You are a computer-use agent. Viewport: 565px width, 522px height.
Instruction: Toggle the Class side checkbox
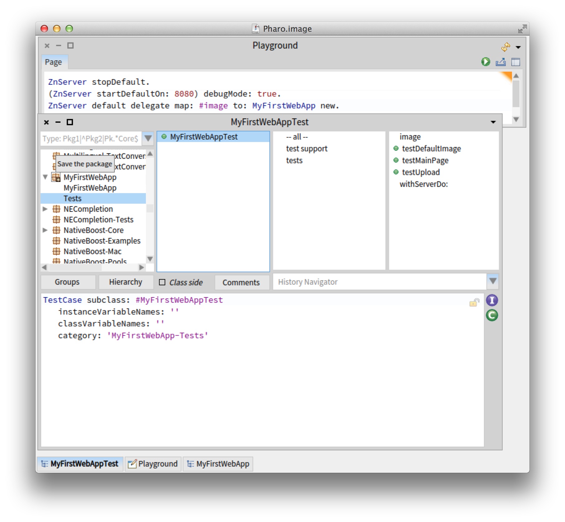[162, 282]
